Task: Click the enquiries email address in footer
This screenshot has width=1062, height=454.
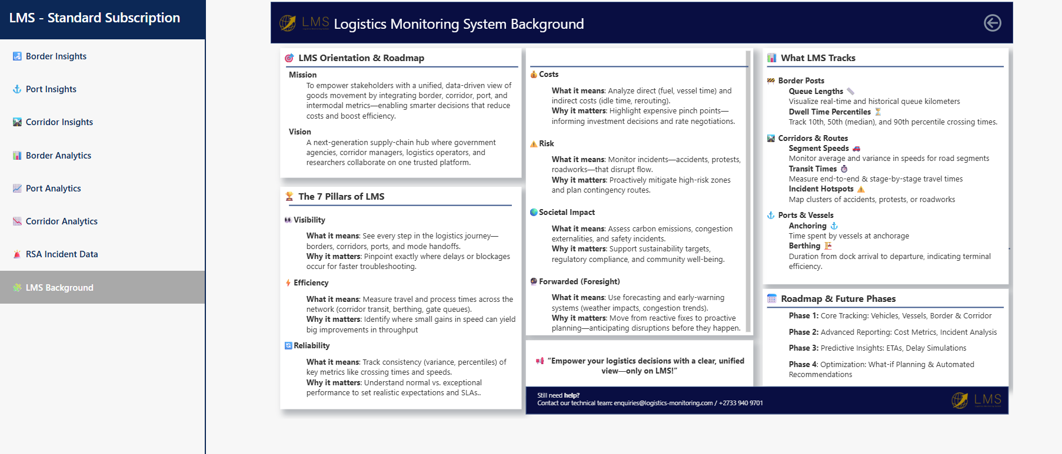Action: point(663,403)
